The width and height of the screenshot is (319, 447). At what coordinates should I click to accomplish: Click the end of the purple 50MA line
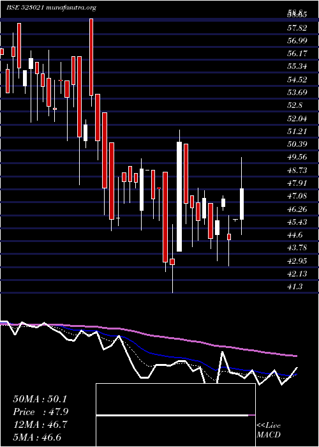tap(296, 356)
